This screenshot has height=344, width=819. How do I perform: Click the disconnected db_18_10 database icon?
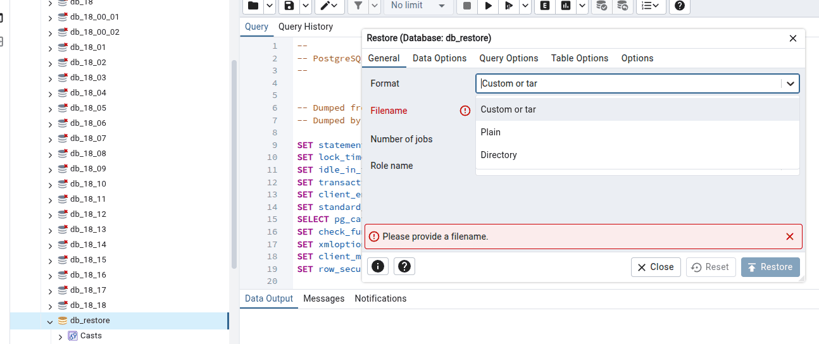pyautogui.click(x=63, y=183)
